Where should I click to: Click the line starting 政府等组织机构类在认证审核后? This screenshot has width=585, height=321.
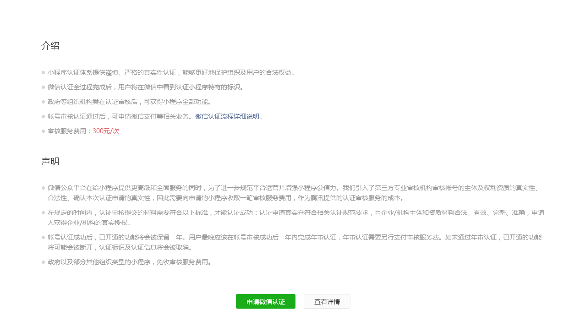click(130, 102)
